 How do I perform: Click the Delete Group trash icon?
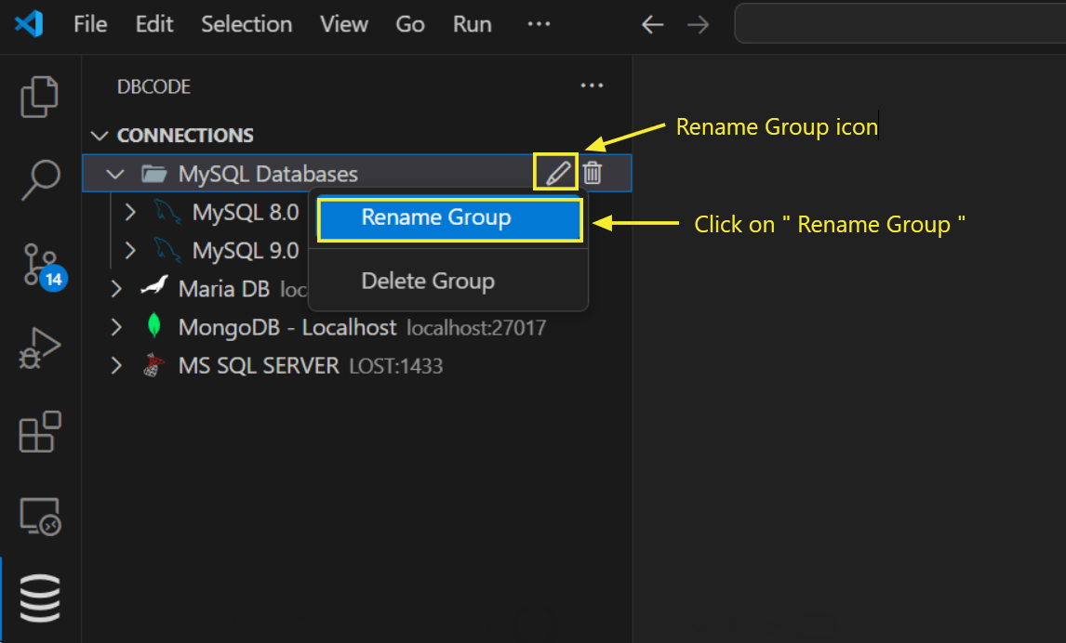593,172
